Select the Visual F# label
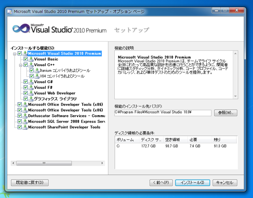The width and height of the screenshot is (253, 198). coord(43,87)
